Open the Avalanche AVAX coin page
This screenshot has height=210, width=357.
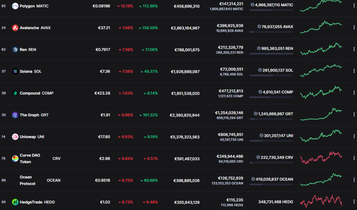(35, 28)
